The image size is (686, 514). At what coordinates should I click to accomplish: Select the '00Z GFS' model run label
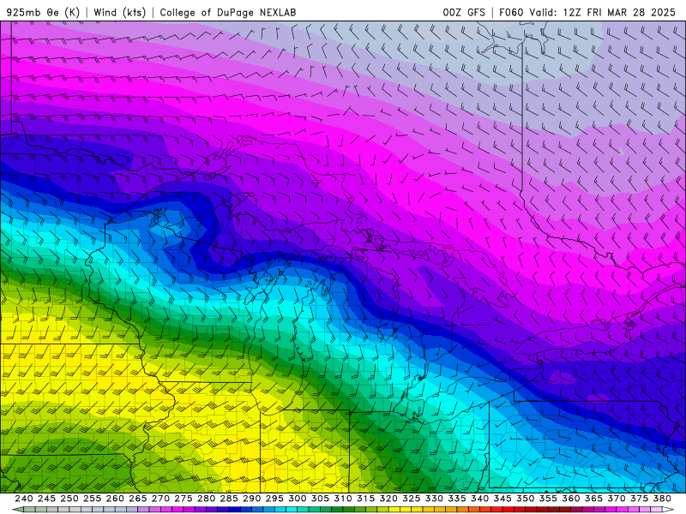click(464, 12)
